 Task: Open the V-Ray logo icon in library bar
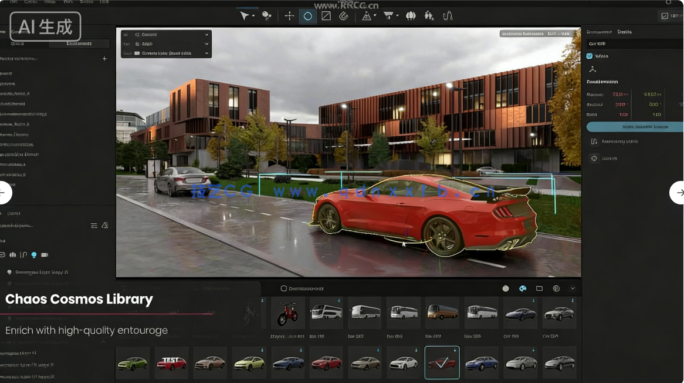[x=523, y=288]
